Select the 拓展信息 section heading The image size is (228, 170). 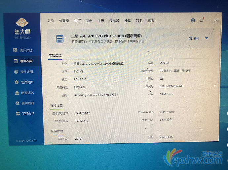[57, 131]
